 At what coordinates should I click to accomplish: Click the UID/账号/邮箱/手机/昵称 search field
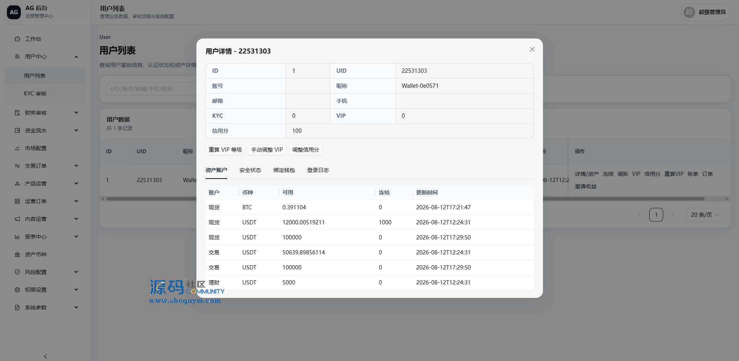151,89
